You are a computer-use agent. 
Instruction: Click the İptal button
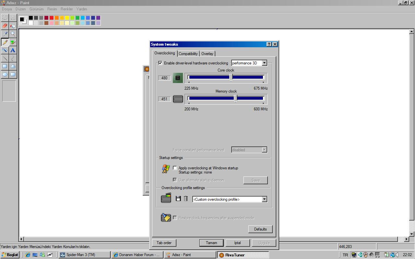[x=238, y=243]
